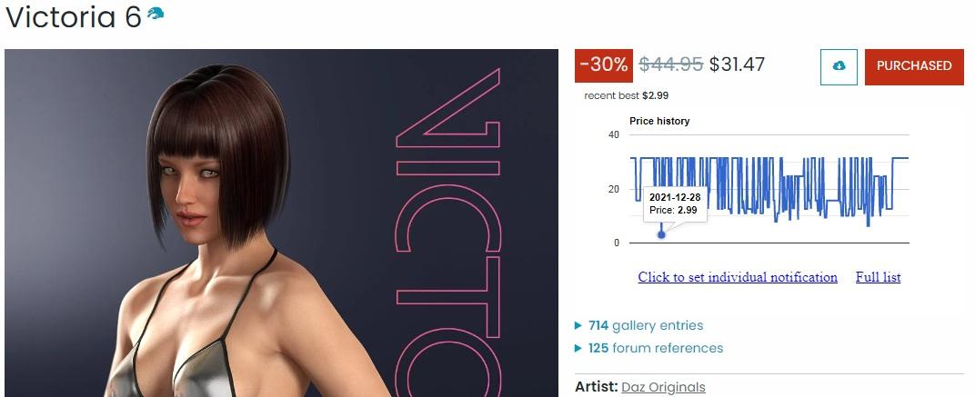Expand the 125 forum references triangle

tap(578, 348)
